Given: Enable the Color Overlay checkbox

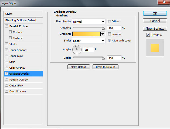Looking at the screenshot, I should click(x=7, y=68).
